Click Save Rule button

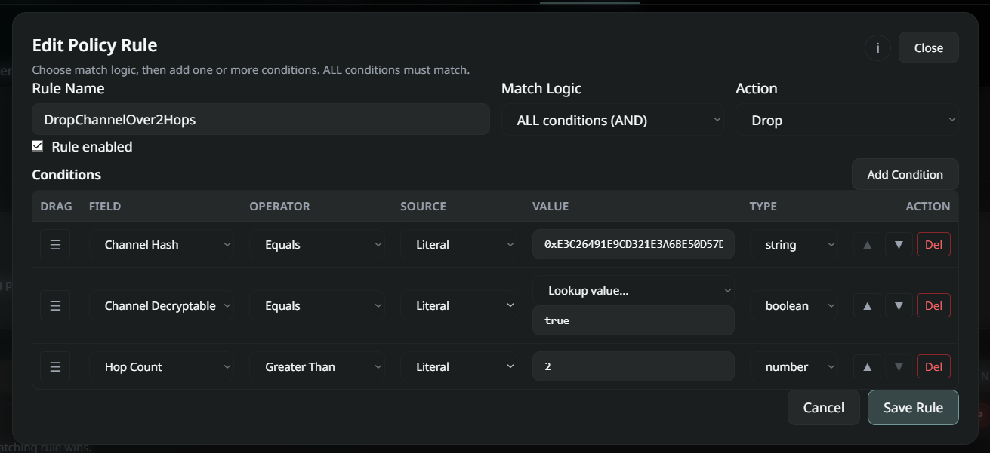[913, 407]
